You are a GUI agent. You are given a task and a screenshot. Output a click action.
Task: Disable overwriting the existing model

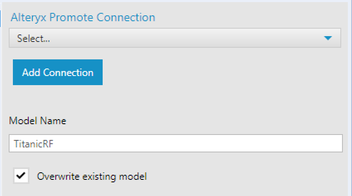tap(21, 176)
